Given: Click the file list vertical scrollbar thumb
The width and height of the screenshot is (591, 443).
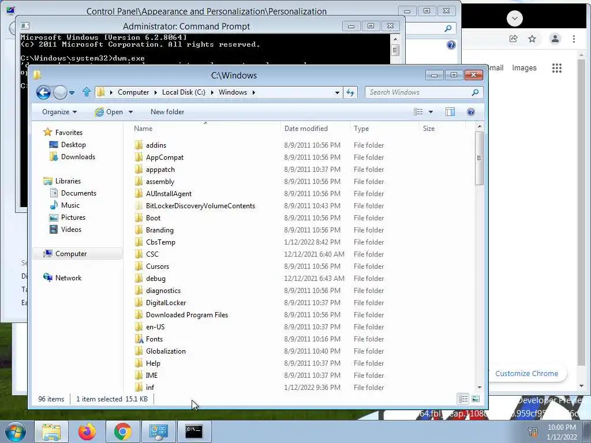Looking at the screenshot, I should click(x=479, y=158).
